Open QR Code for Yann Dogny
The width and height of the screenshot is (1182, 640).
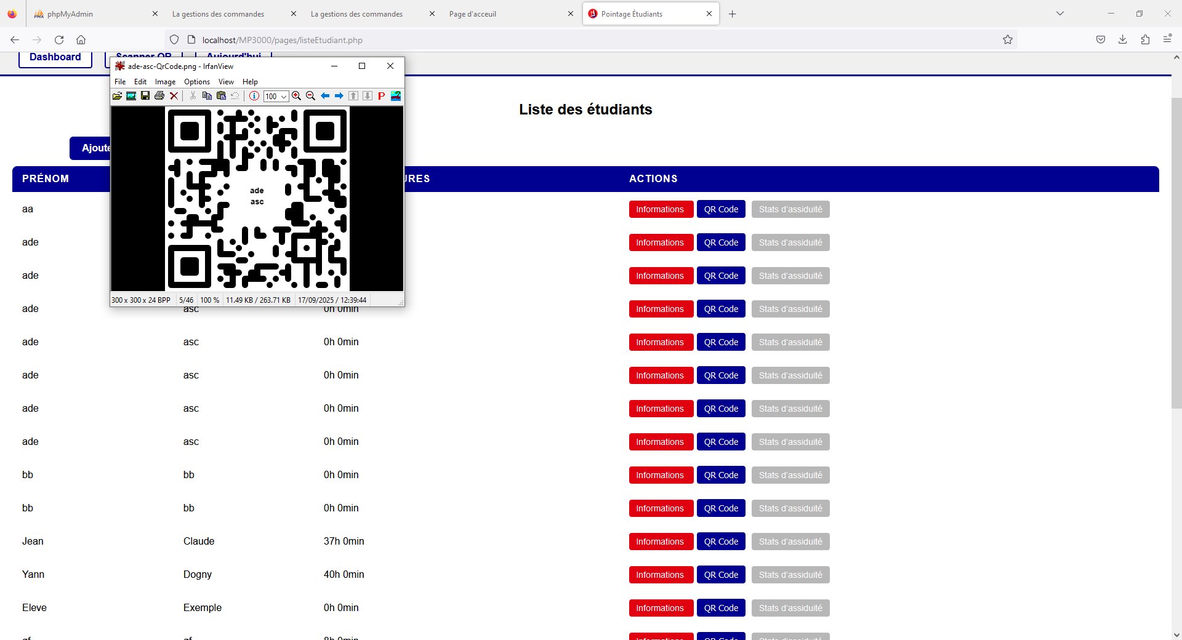[x=721, y=575]
